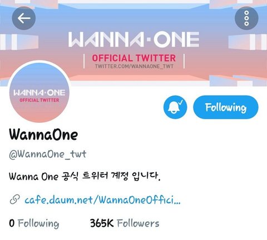Open the cafe.daum.net/WannaOneOffici... link
267x240 pixels.
click(102, 200)
